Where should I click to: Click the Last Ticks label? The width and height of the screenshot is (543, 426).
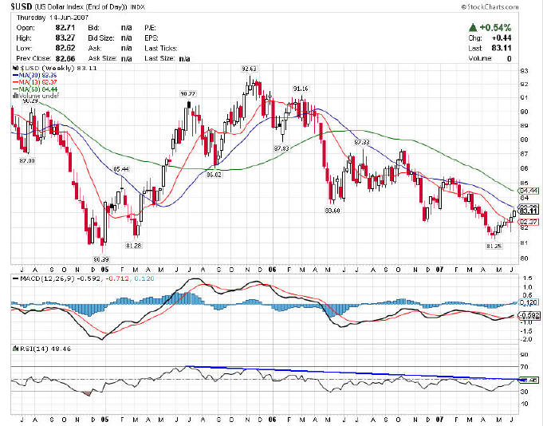pyautogui.click(x=161, y=48)
